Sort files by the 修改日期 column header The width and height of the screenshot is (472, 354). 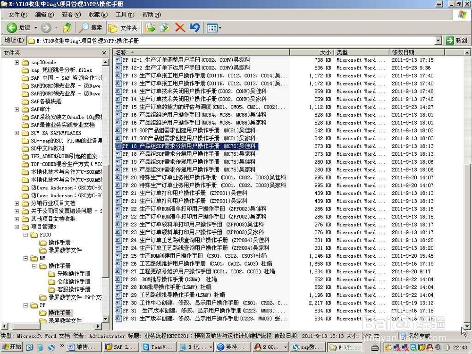click(x=416, y=52)
